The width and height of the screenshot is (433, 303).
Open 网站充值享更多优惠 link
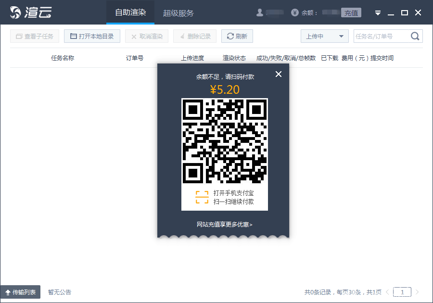click(x=224, y=224)
